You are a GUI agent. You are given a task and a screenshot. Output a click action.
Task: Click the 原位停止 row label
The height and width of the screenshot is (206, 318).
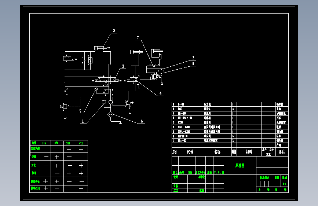click(x=35, y=181)
